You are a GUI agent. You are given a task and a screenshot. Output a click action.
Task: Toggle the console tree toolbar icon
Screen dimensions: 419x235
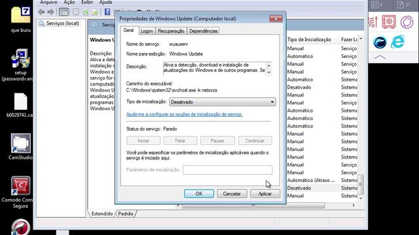pyautogui.click(x=64, y=12)
